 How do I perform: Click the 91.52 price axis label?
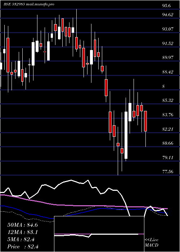(168, 44)
